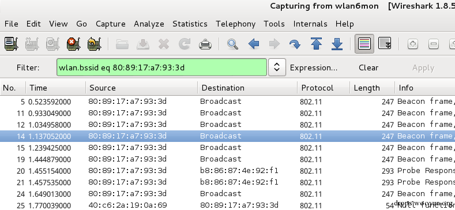The height and width of the screenshot is (210, 455).
Task: Save capture file icon
Action: [143, 44]
